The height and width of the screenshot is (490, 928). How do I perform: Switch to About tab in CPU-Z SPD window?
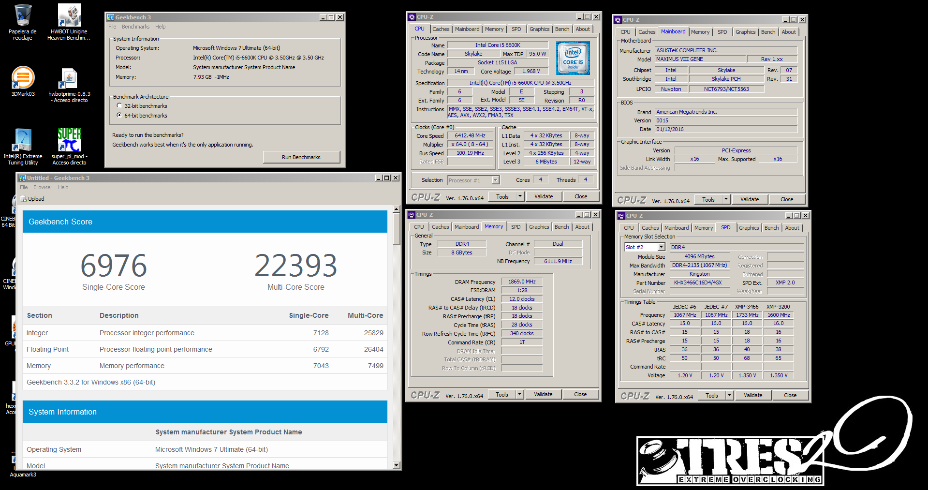[x=792, y=228]
